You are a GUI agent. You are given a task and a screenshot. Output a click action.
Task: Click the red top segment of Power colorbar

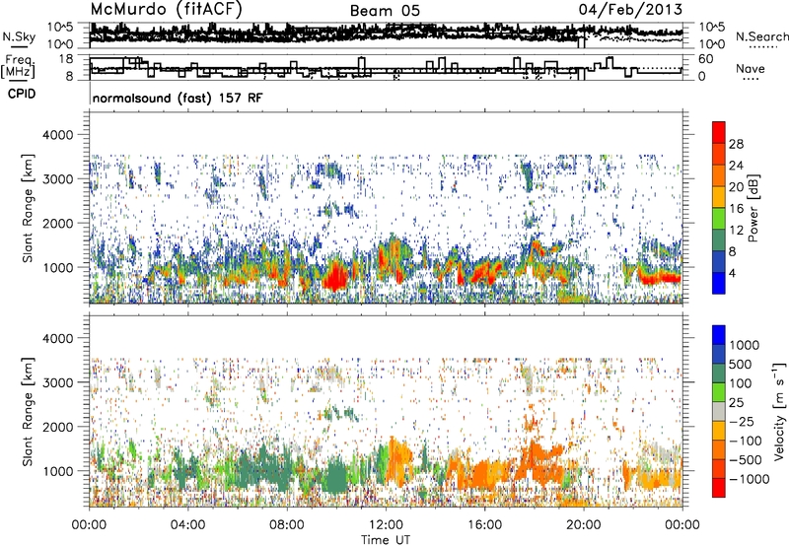719,133
